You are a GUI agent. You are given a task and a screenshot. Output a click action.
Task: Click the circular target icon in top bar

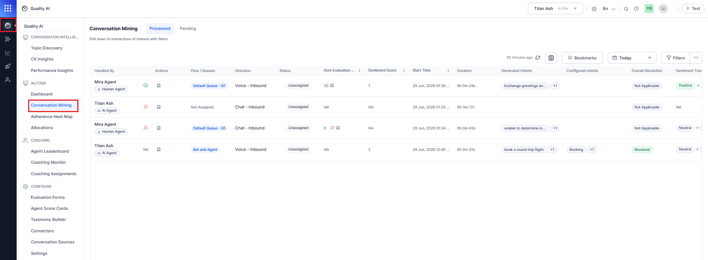(594, 9)
